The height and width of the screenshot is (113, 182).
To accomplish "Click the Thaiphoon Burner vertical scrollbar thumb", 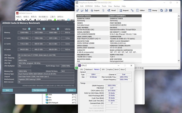I will [179, 29].
